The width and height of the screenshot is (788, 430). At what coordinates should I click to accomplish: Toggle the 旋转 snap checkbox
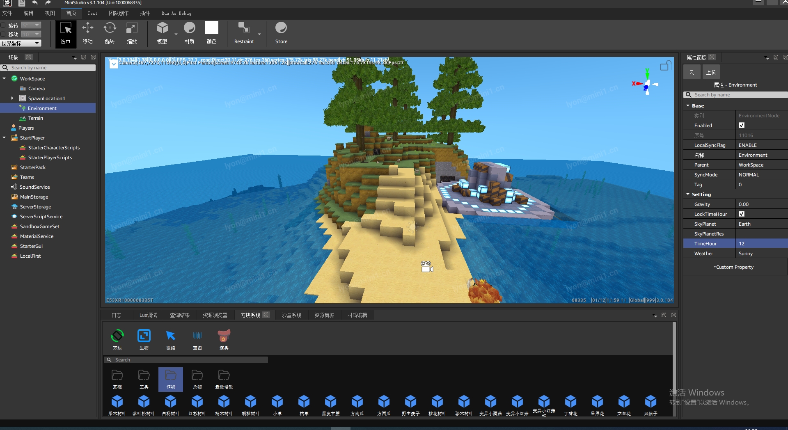tap(3, 25)
